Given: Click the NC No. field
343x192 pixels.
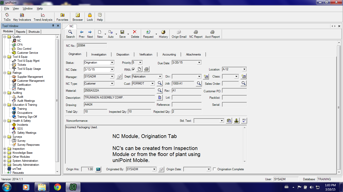Looking at the screenshot, I should (92, 45).
